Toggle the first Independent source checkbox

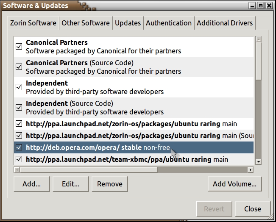19,87
